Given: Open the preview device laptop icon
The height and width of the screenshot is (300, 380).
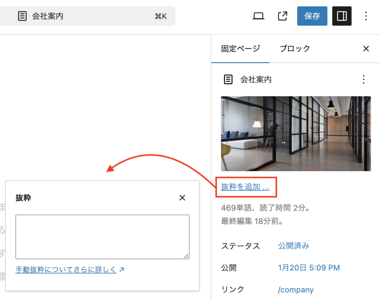Looking at the screenshot, I should tap(258, 16).
